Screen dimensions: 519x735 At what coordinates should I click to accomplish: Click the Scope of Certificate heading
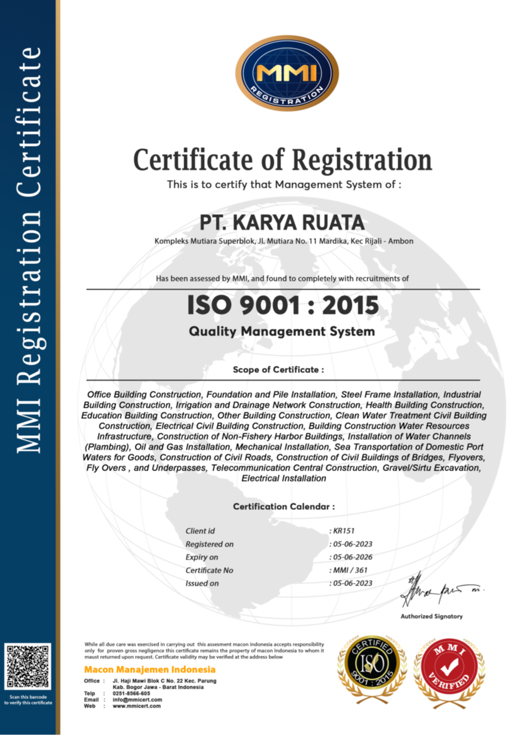[x=278, y=370]
